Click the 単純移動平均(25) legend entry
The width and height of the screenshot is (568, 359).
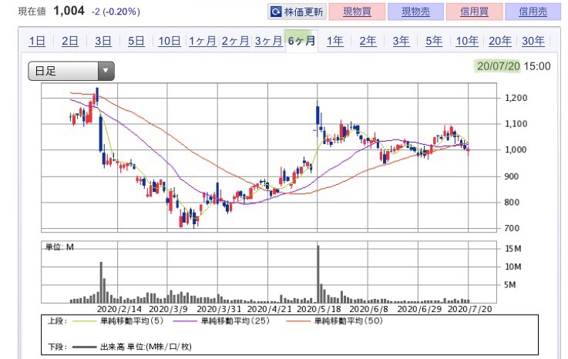click(221, 320)
